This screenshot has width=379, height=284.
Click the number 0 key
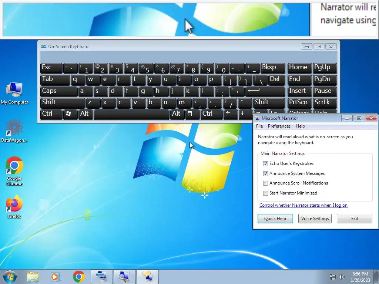click(x=222, y=68)
